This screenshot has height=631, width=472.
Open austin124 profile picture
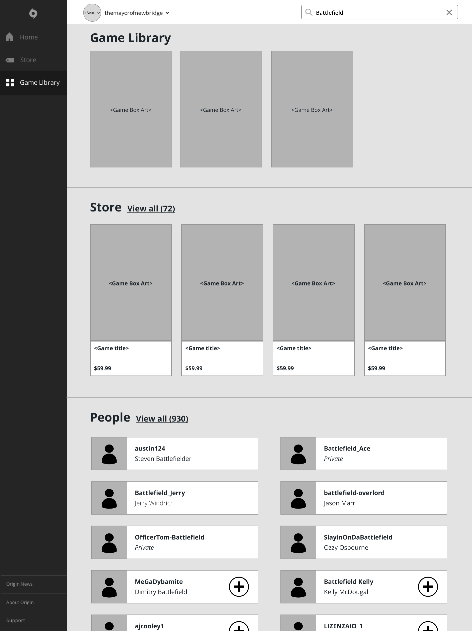109,454
